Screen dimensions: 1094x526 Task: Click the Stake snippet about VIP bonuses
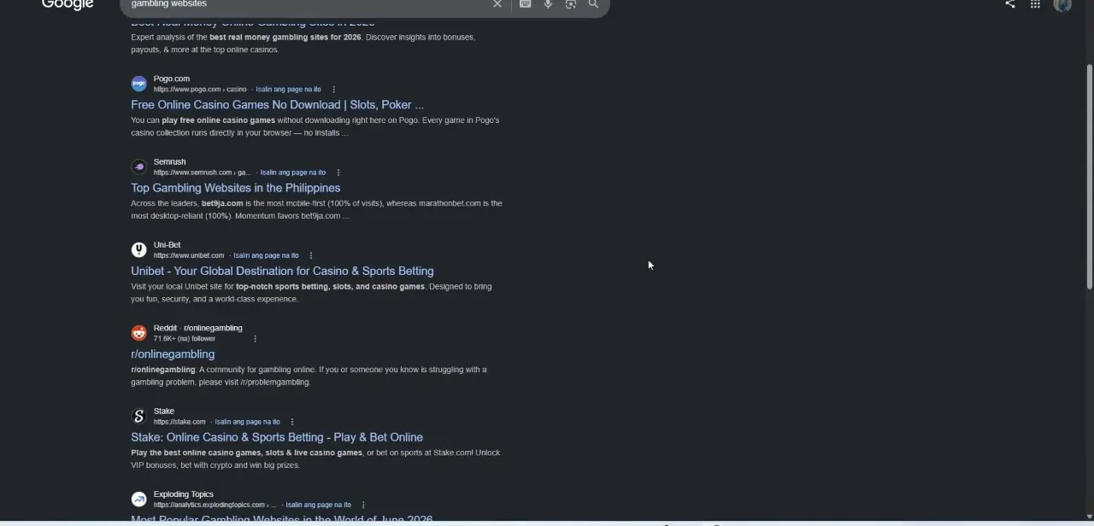pyautogui.click(x=315, y=459)
